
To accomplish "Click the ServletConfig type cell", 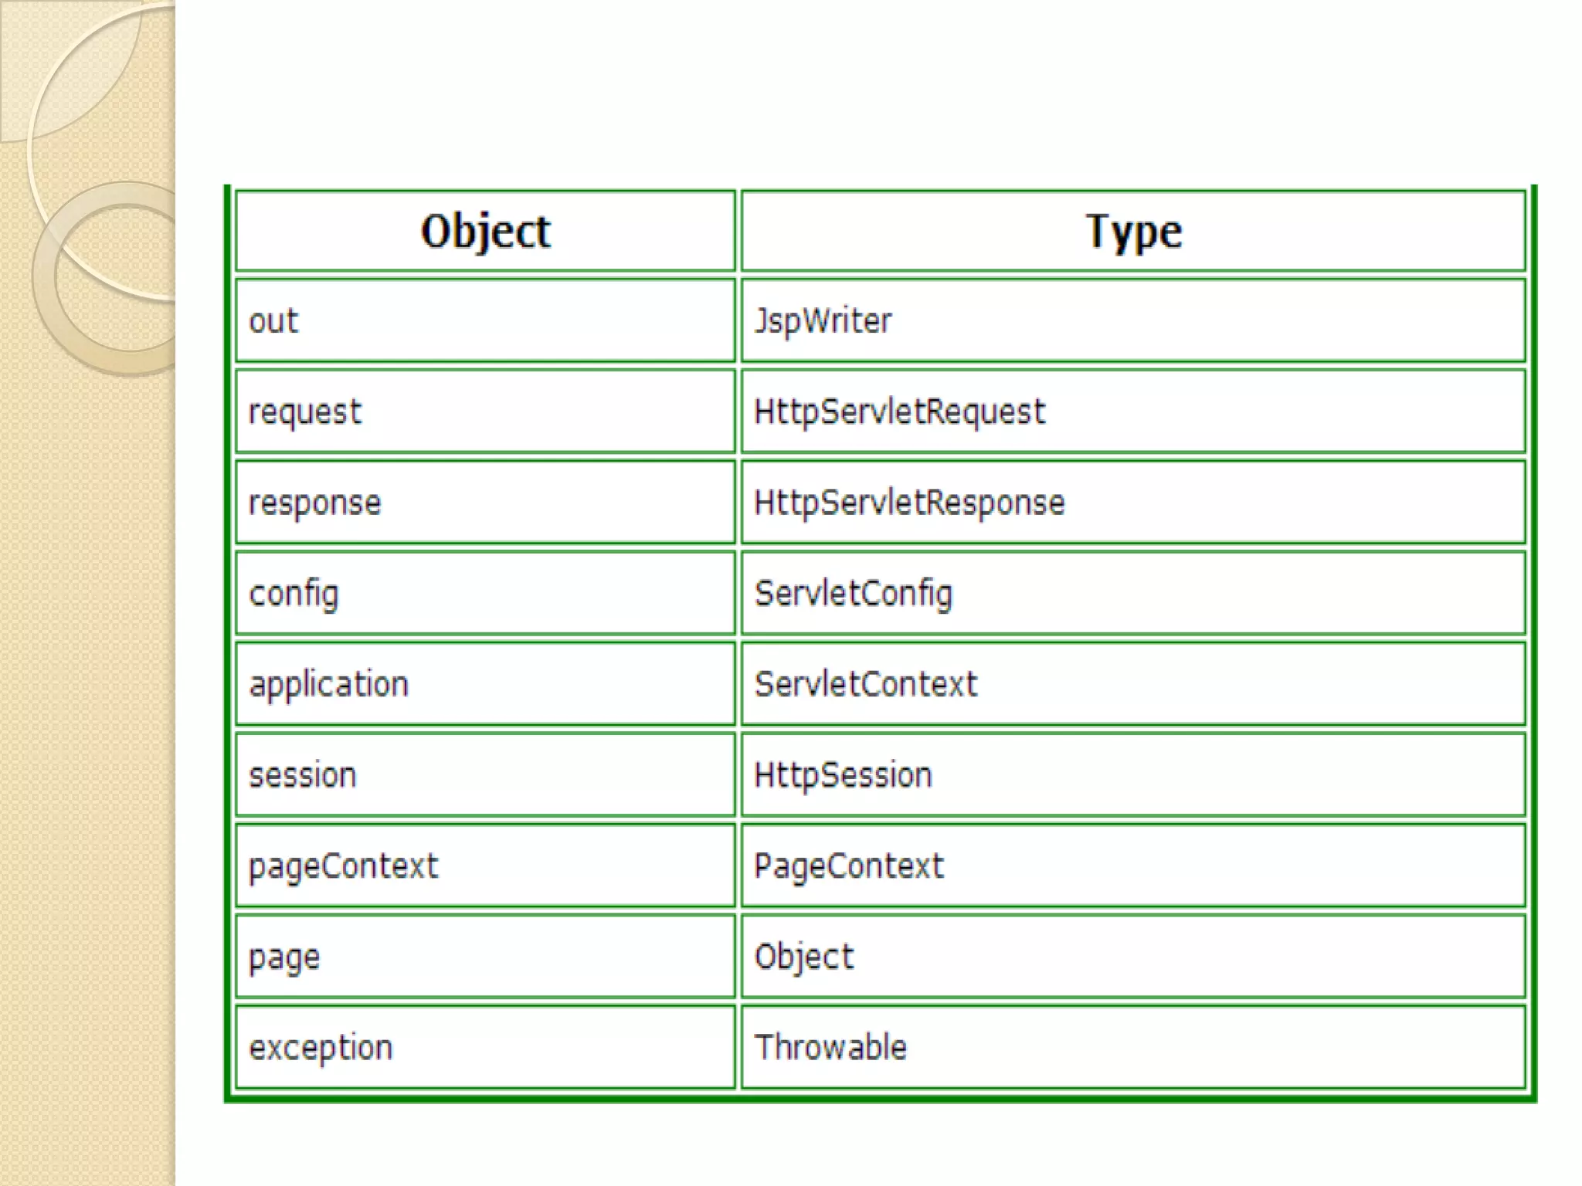I will click(853, 594).
